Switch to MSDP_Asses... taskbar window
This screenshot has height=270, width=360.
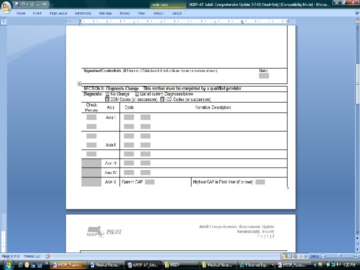(x=292, y=264)
